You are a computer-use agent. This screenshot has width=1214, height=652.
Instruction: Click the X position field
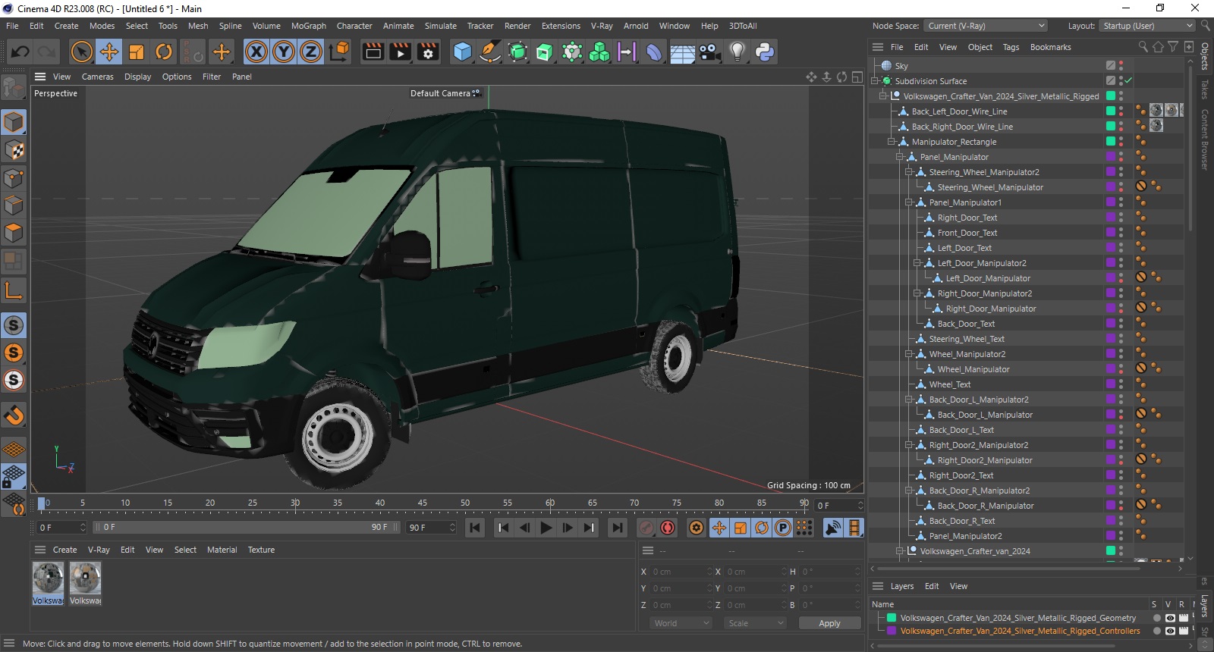click(x=682, y=572)
